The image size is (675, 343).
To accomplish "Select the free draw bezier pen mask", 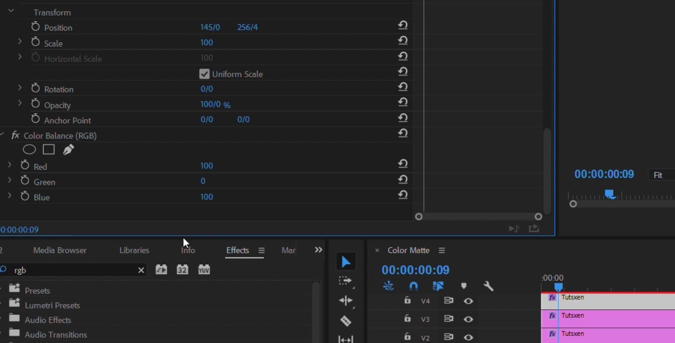I will point(68,150).
